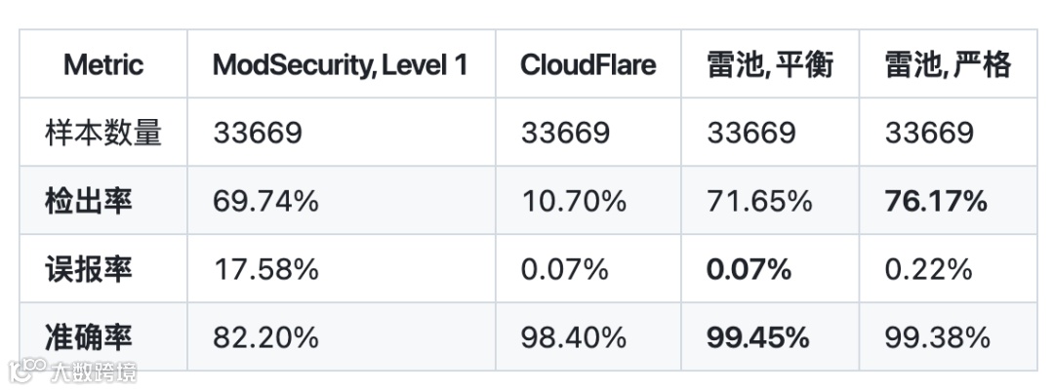Click the 69.74% detection rate cell
The width and height of the screenshot is (1054, 391).
[x=265, y=201]
